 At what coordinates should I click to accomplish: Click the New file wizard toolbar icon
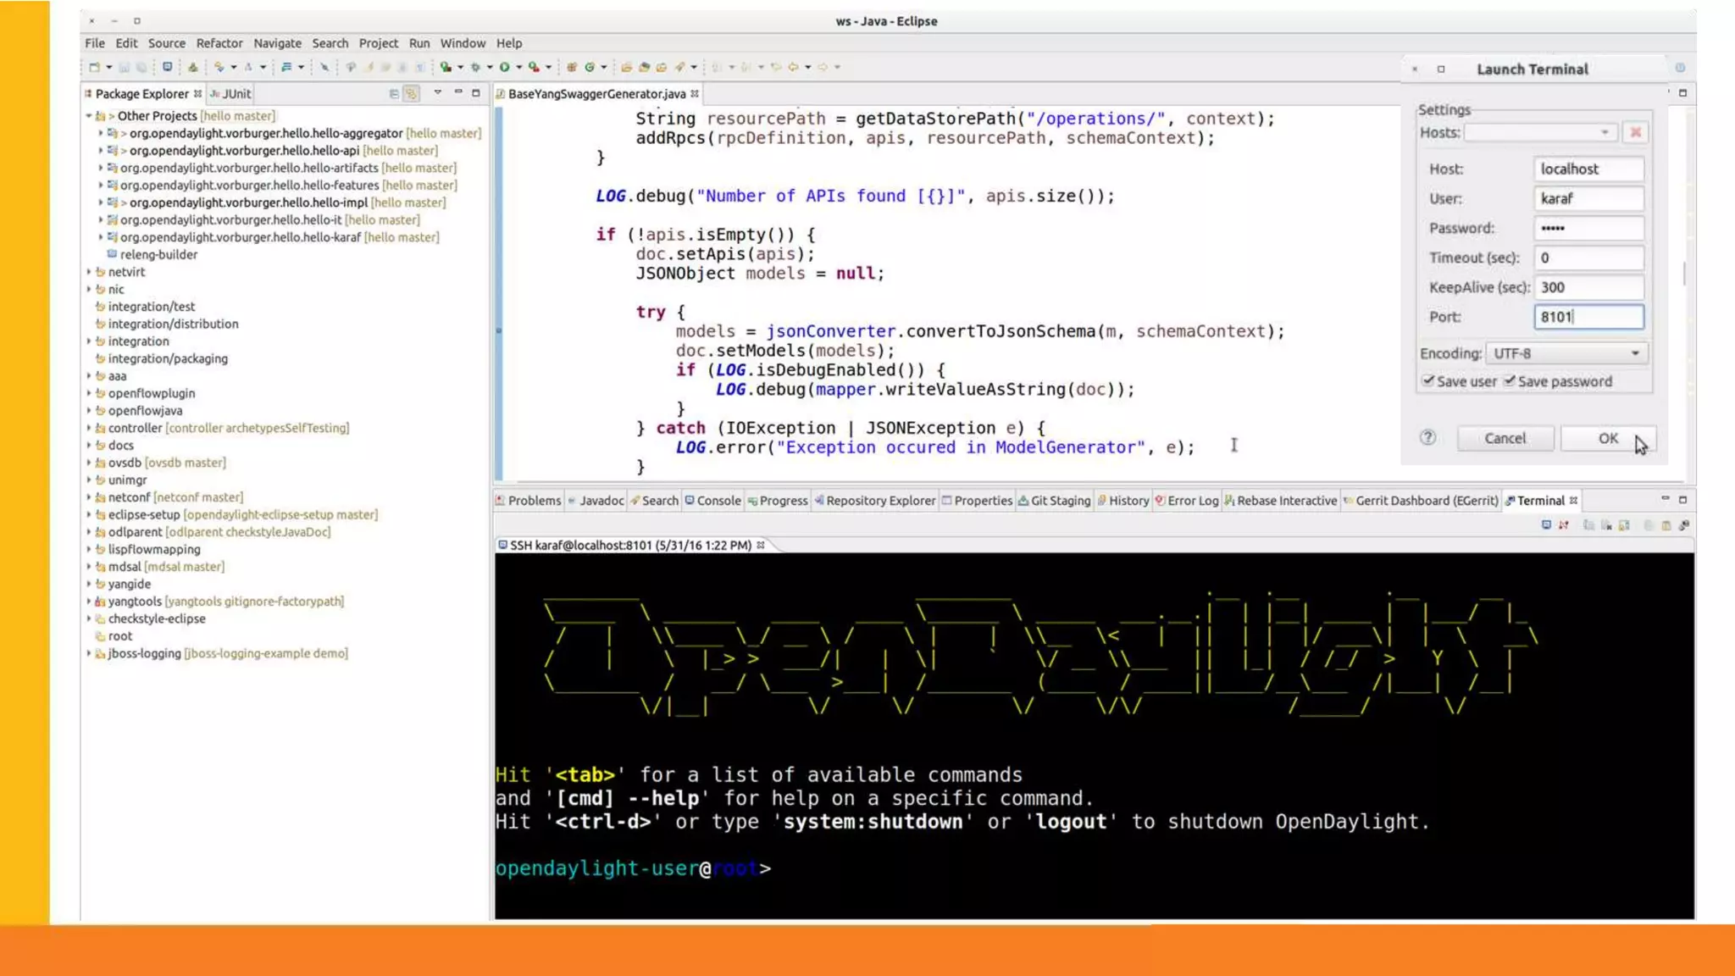coord(95,67)
